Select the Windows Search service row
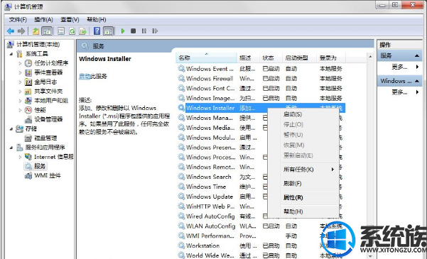Image resolution: width=427 pixels, height=259 pixels. 222,177
